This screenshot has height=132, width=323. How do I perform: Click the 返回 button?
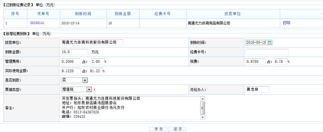[177, 129]
